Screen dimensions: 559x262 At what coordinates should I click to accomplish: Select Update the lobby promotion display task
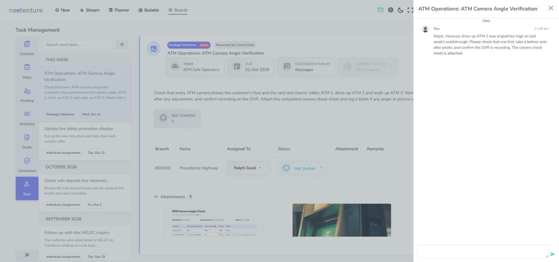[85, 141]
